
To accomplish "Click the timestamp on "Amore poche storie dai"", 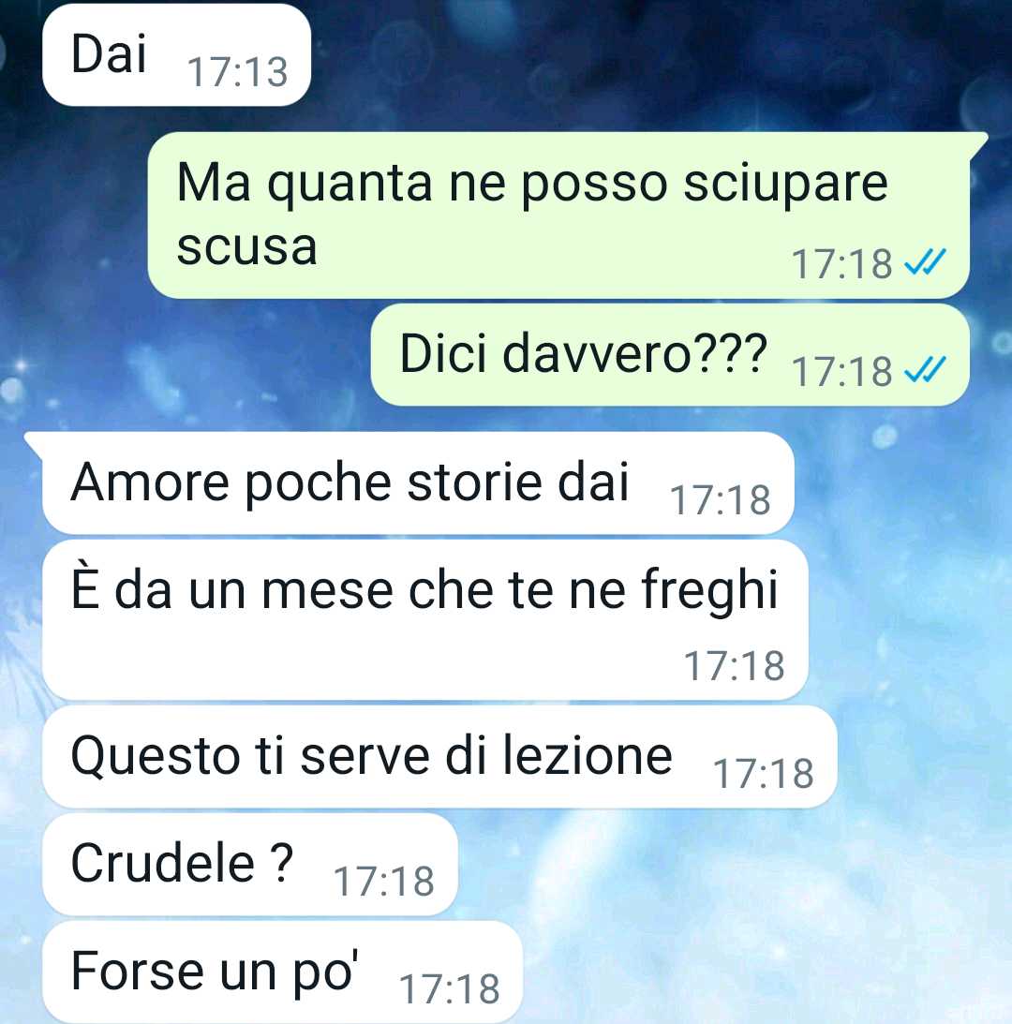I will tap(721, 500).
